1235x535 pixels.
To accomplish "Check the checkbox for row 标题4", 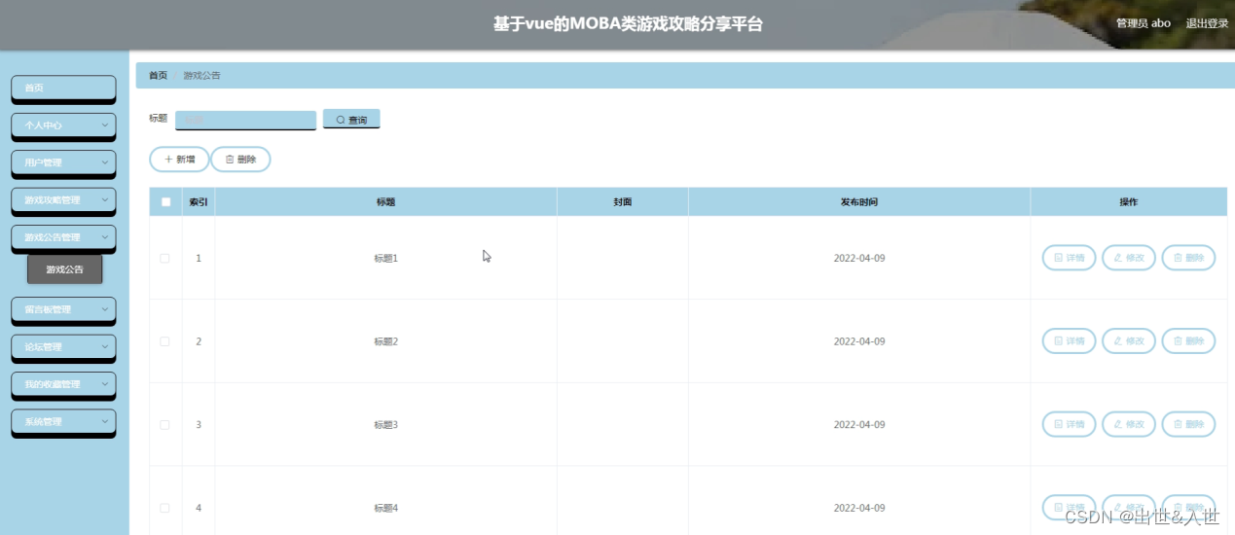I will (x=164, y=508).
